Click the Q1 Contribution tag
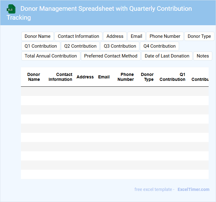216x202 pixels. pos(41,46)
